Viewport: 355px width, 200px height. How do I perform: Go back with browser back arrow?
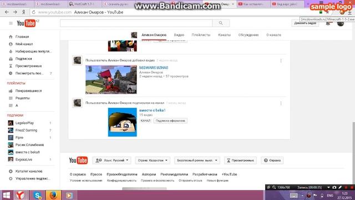coord(7,12)
